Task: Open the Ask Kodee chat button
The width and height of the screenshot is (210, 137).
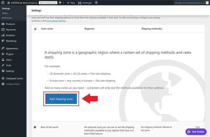Action: click(x=196, y=131)
